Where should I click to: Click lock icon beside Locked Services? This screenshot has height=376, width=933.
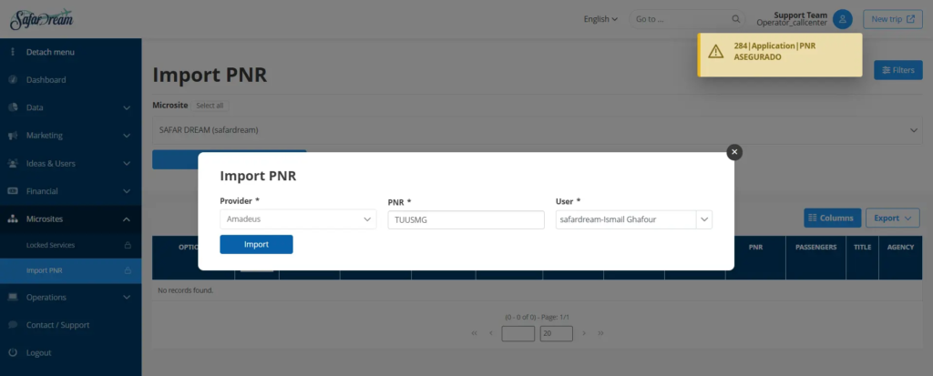pos(128,246)
